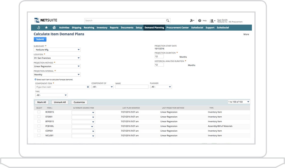This screenshot has height=168, width=285.
Task: Submit the item demand plan calculation
Action: 40,39
